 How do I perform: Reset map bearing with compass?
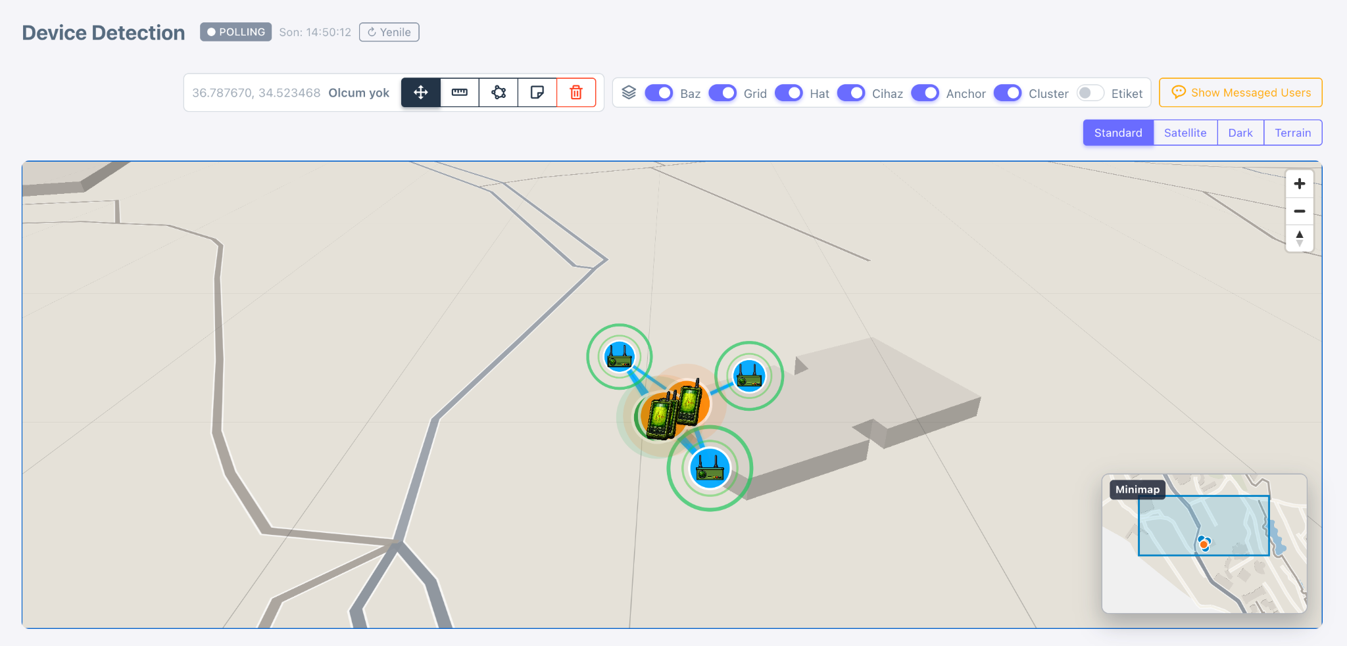[1300, 239]
